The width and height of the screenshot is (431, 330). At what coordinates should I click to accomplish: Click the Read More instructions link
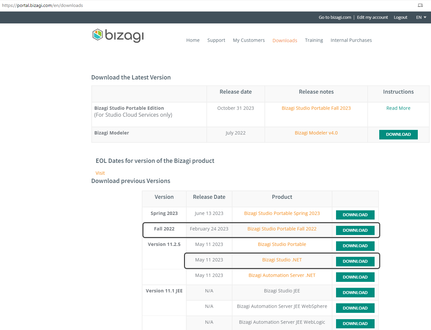pos(398,108)
